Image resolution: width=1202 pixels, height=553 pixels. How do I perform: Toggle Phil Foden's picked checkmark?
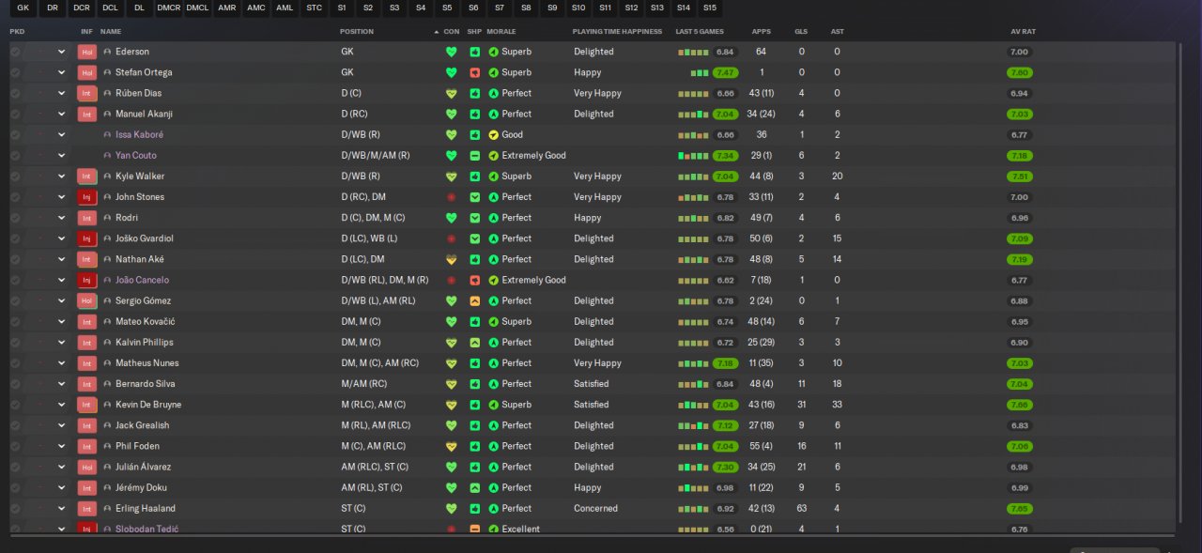(x=15, y=446)
